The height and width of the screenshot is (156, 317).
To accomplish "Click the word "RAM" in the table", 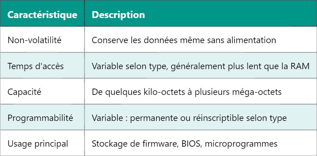I will coord(300,66).
